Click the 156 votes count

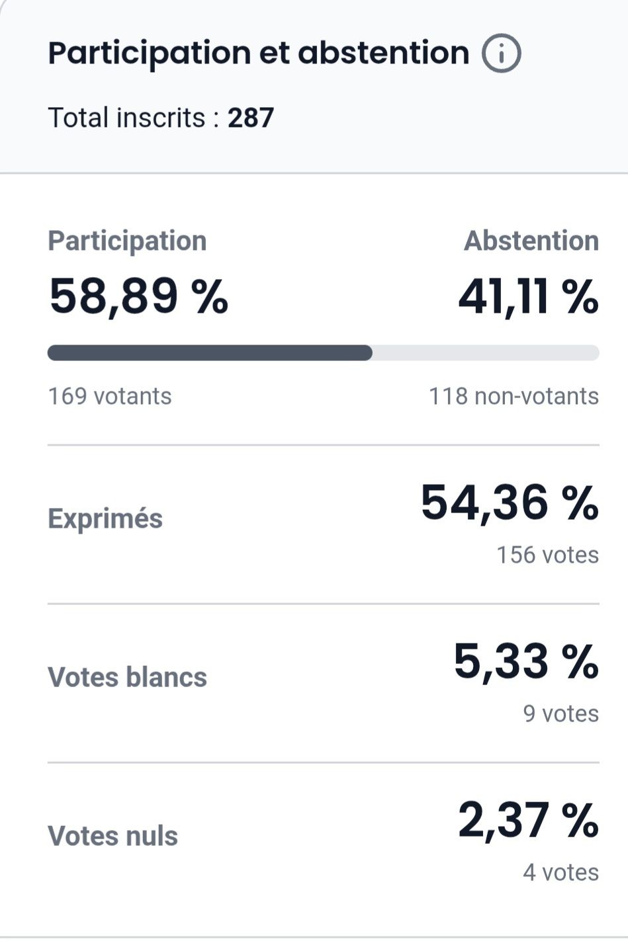[547, 555]
